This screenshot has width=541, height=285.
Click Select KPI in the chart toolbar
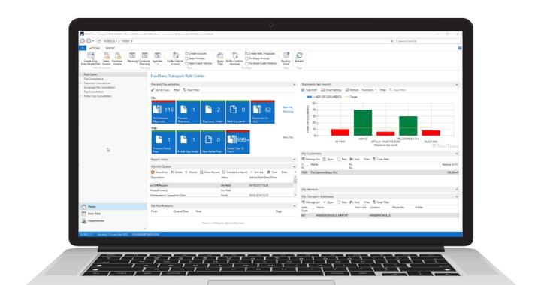pyautogui.click(x=309, y=90)
